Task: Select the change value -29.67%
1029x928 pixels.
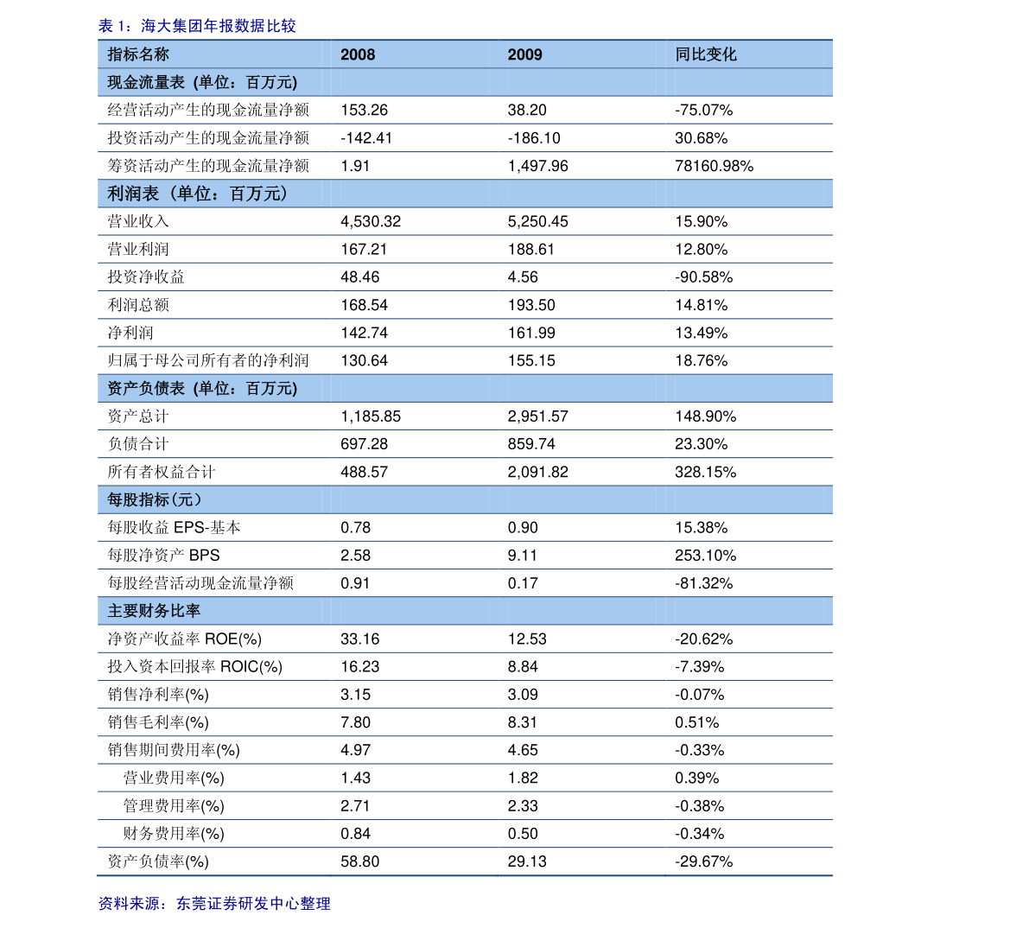Action: 703,861
